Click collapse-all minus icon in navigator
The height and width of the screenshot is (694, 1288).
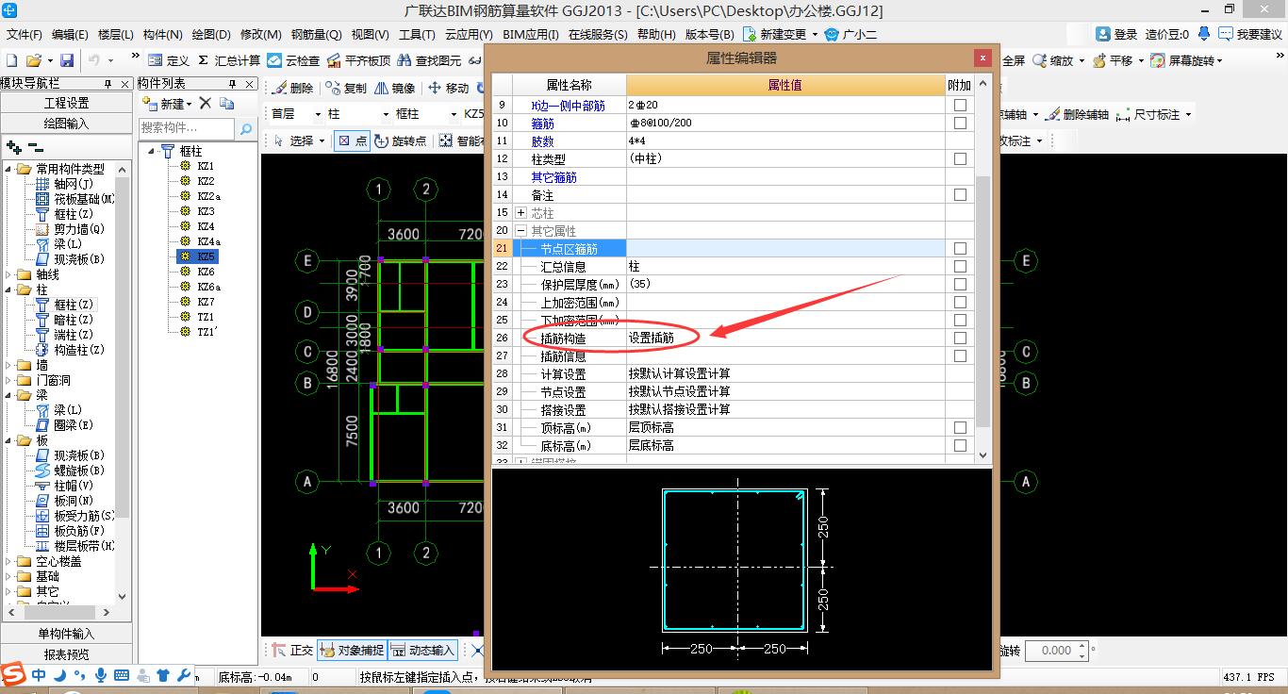(x=35, y=147)
